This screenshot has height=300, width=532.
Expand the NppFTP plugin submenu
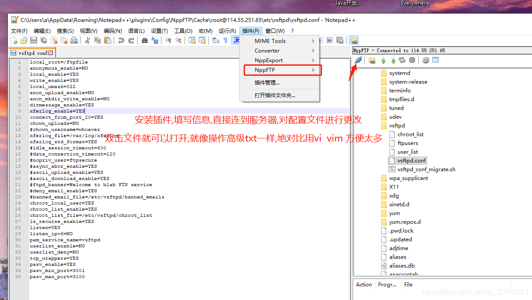point(280,70)
